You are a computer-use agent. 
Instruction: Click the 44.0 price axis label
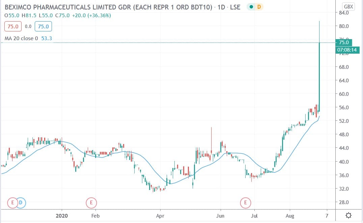tap(344, 148)
